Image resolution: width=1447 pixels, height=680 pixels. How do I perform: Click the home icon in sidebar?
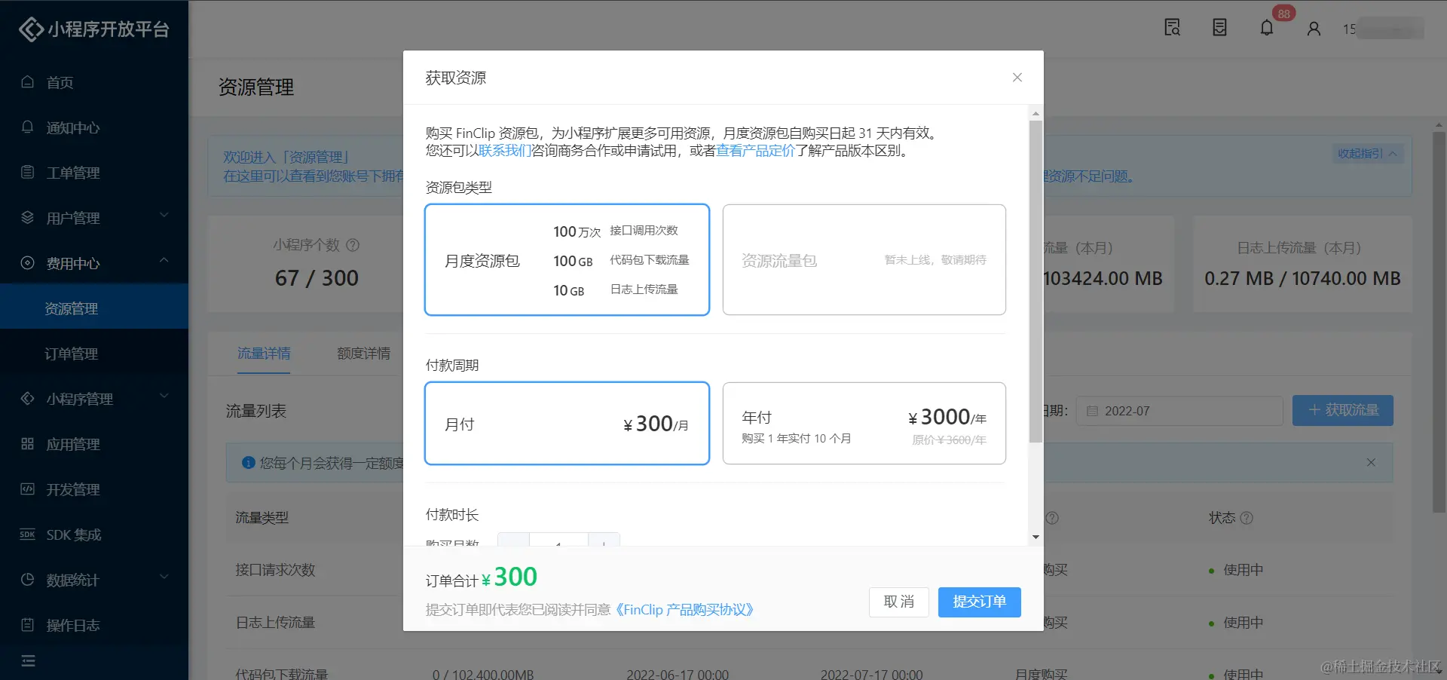(28, 81)
